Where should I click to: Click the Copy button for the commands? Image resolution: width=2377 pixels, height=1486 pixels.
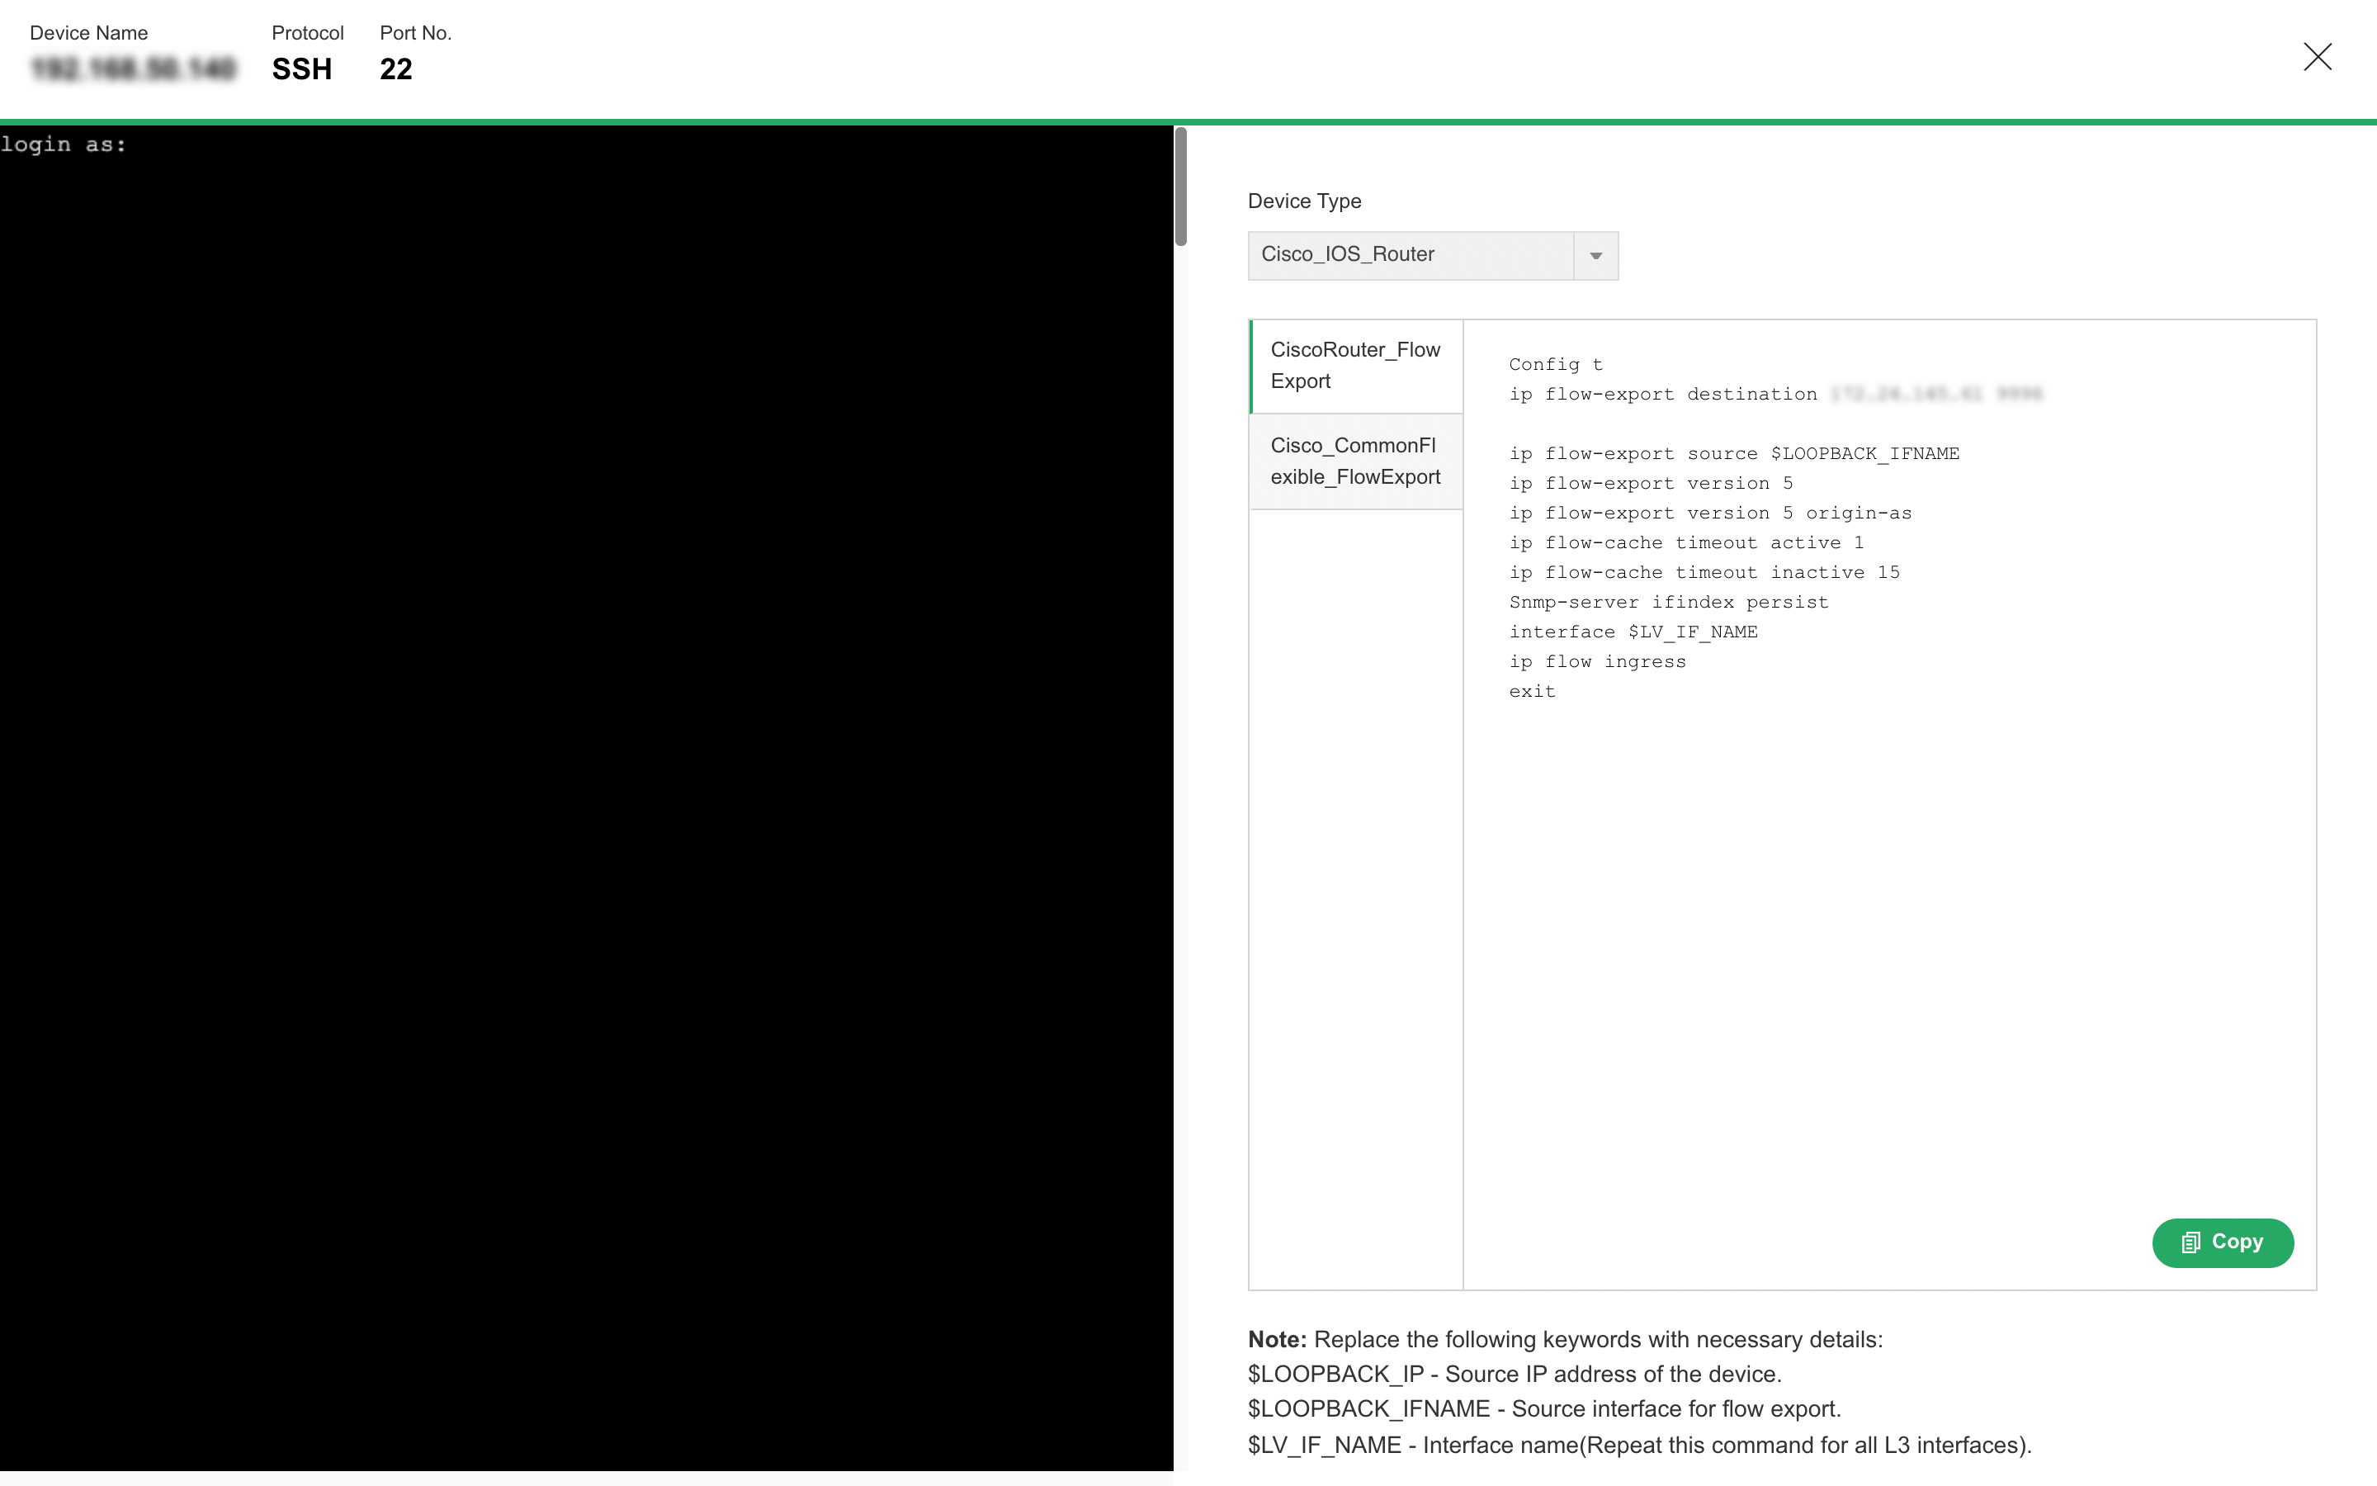2222,1242
